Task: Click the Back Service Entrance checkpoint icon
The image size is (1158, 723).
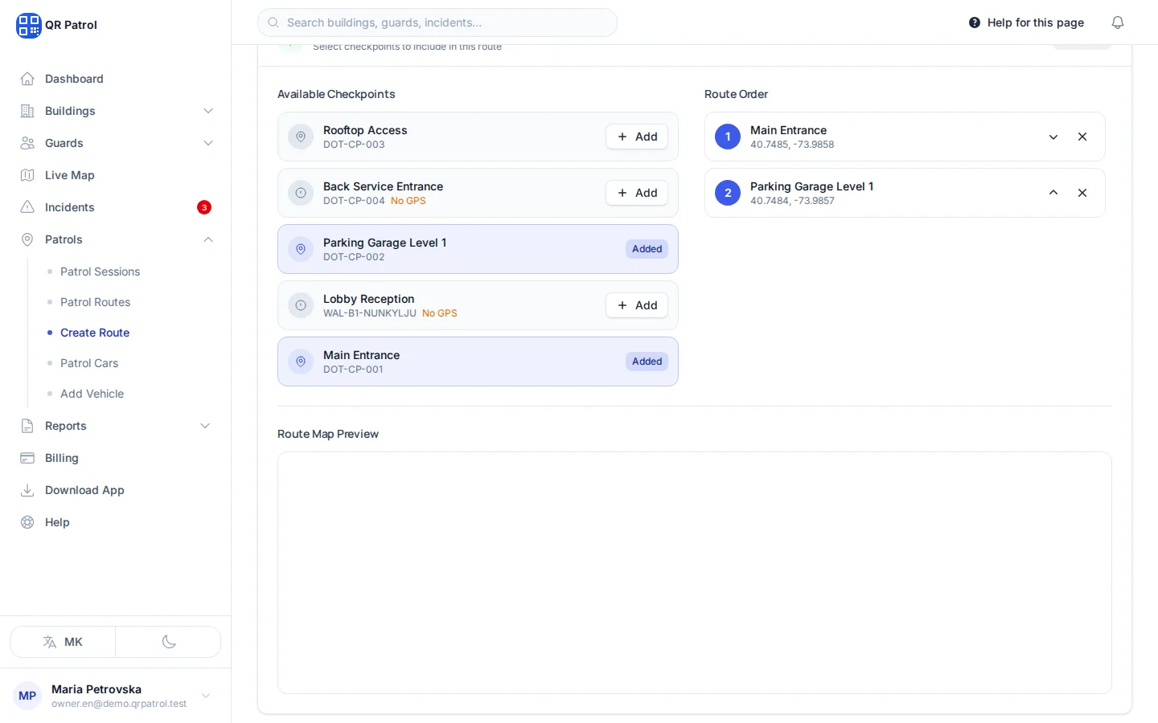Action: pyautogui.click(x=301, y=193)
